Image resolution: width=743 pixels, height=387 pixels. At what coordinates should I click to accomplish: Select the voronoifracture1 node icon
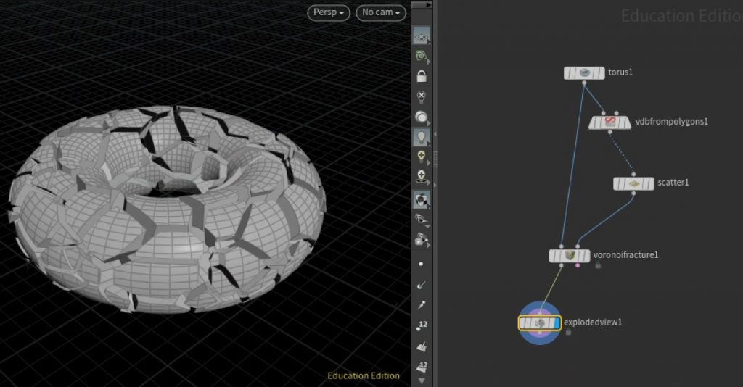click(x=570, y=256)
